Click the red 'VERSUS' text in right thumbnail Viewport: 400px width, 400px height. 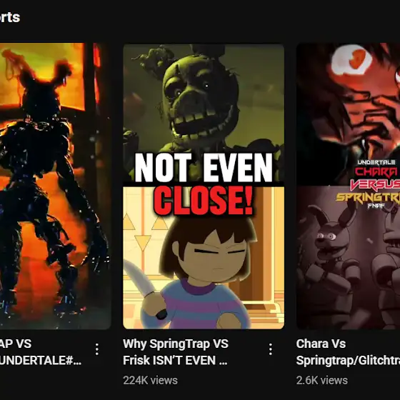pyautogui.click(x=375, y=185)
